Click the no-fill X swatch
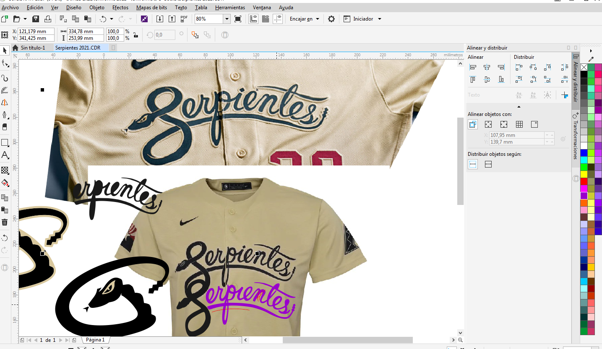 tap(584, 67)
